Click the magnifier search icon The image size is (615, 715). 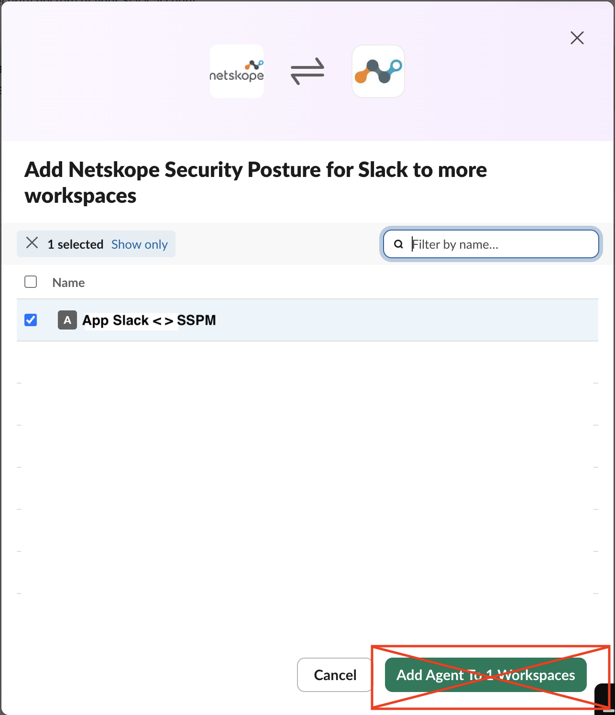click(398, 244)
